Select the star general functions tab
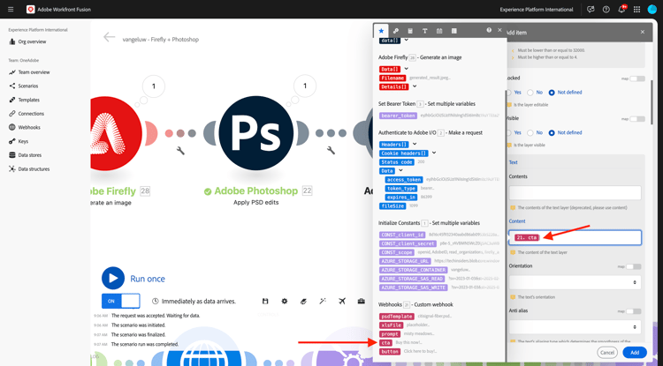The width and height of the screenshot is (663, 366). 381,31
